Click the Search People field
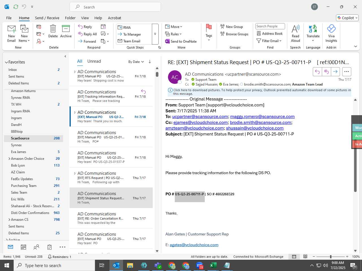362x271 pixels. pyautogui.click(x=270, y=26)
